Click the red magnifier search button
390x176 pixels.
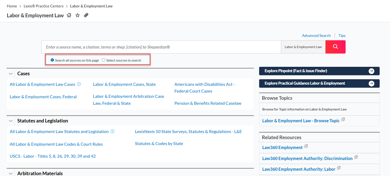[x=335, y=47]
